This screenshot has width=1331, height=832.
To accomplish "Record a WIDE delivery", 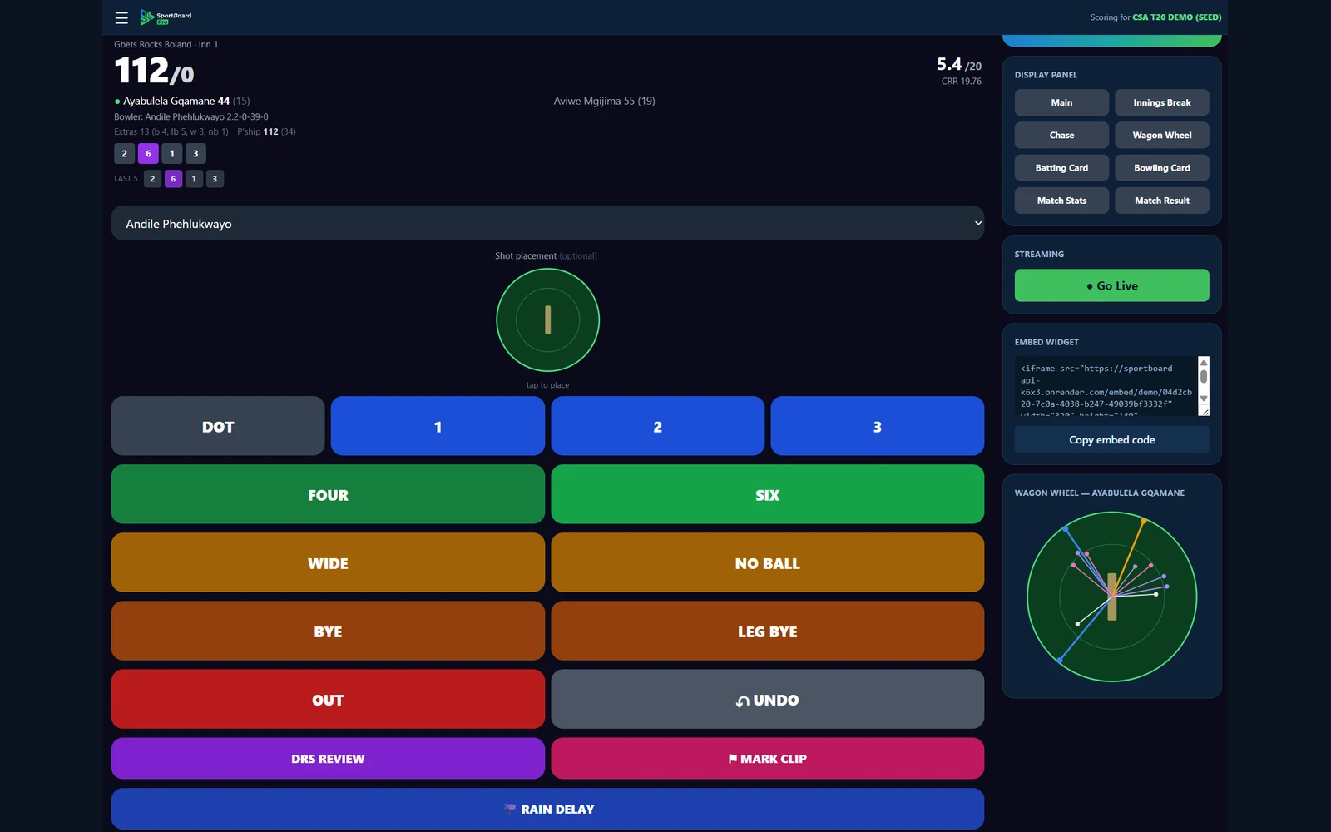I will point(328,562).
